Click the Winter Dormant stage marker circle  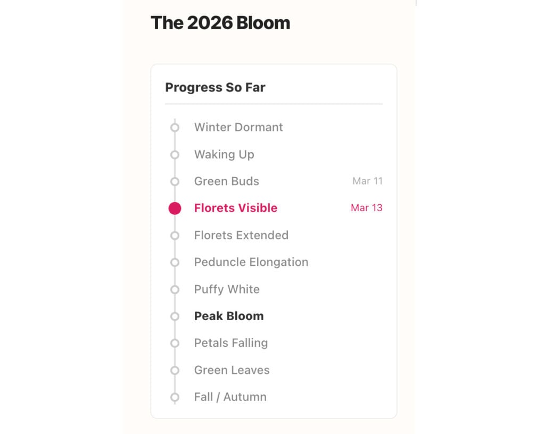pyautogui.click(x=175, y=127)
